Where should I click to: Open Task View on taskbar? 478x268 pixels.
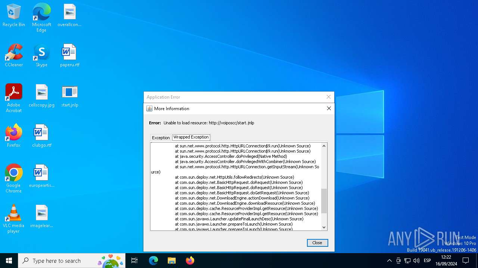[134, 261]
